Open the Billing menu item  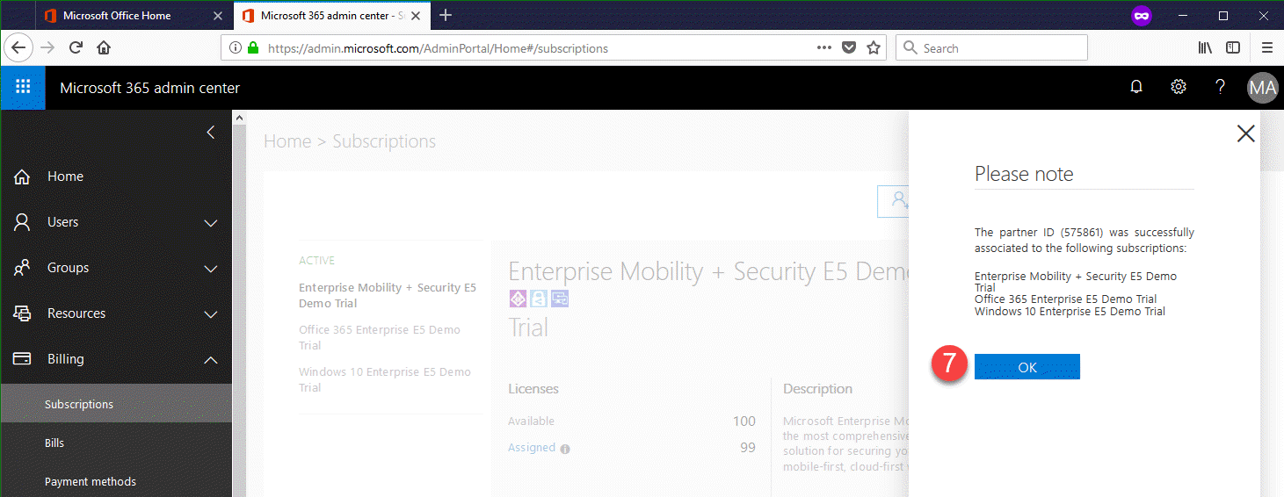[x=66, y=359]
